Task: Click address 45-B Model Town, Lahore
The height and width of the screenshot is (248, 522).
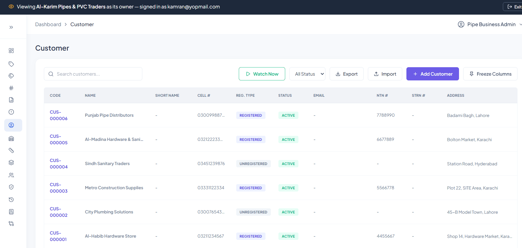Action: tap(472, 212)
